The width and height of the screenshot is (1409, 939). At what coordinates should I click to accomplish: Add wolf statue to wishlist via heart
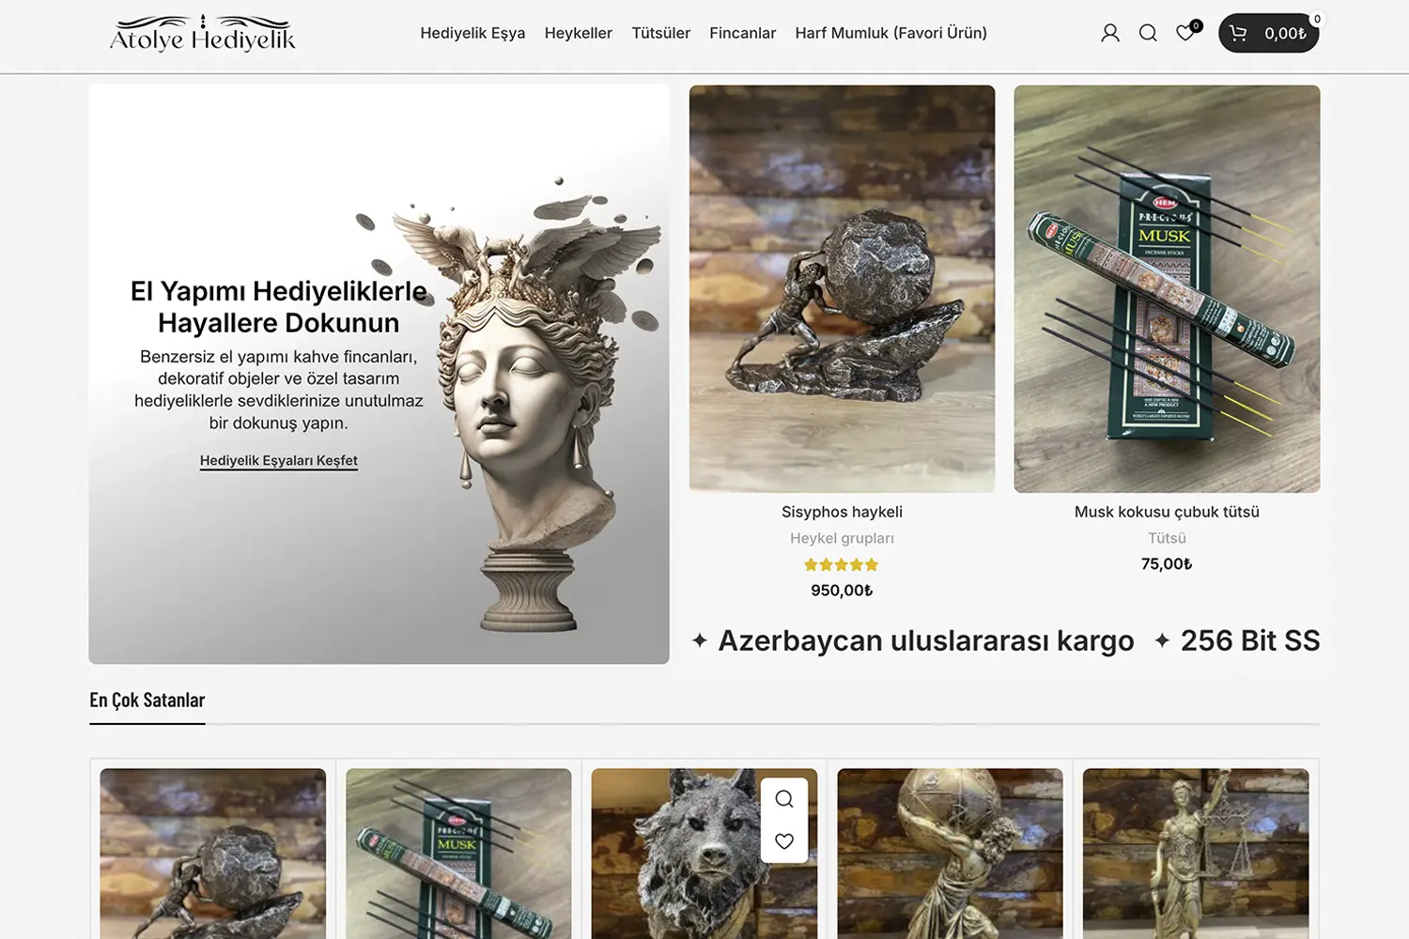coord(784,841)
